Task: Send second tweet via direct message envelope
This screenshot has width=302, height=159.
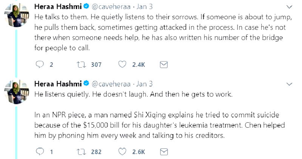Action: pyautogui.click(x=163, y=152)
